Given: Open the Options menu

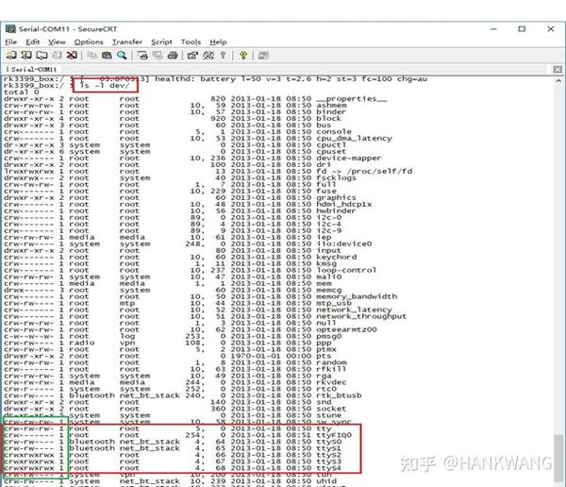Looking at the screenshot, I should 89,42.
